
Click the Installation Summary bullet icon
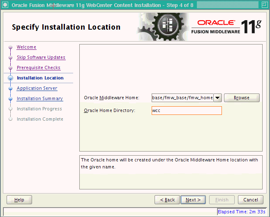11,99
